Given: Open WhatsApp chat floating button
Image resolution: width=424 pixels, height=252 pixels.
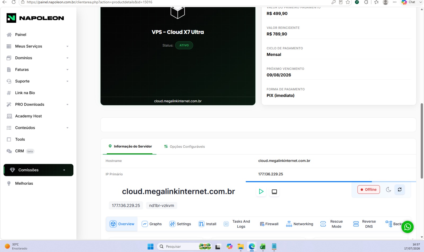Looking at the screenshot, I should click(408, 227).
